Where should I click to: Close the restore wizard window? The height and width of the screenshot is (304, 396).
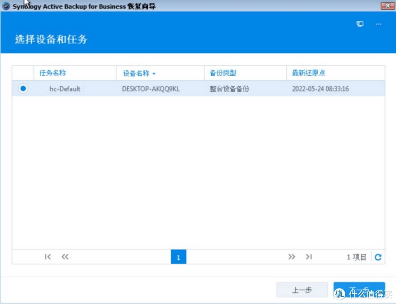point(387,6)
